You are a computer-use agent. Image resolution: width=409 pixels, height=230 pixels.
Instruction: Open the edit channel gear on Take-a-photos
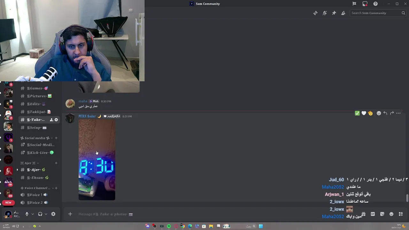[56, 120]
